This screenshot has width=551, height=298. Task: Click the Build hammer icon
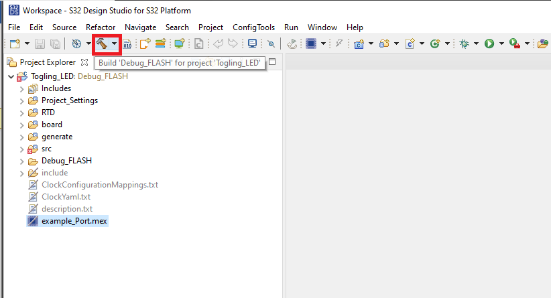pos(101,44)
